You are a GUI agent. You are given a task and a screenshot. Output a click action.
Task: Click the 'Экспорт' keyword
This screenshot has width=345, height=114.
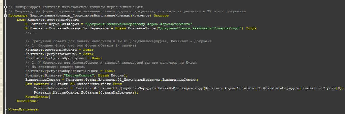161,15
